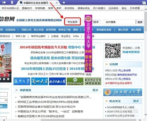The height and width of the screenshot is (121, 147).
Task: Open 郑州轻工业学院2016年双证MBA/MPAcc招生信息 news
Action: [48, 102]
